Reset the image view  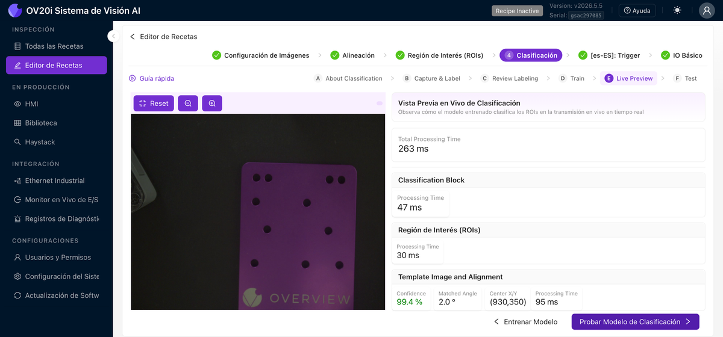click(154, 104)
